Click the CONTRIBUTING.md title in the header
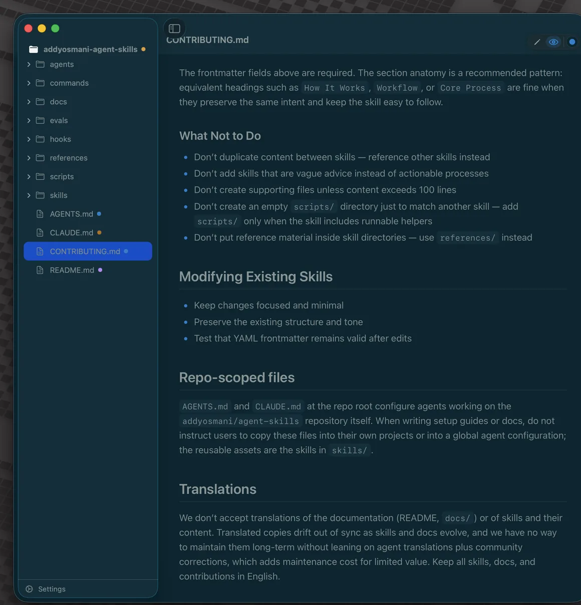Screen dimensions: 581x605 (207, 40)
